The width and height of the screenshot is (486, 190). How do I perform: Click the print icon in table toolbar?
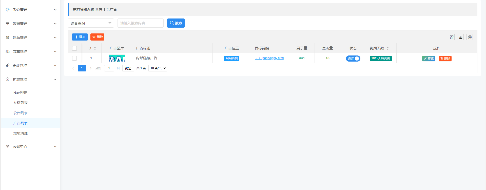tap(470, 37)
